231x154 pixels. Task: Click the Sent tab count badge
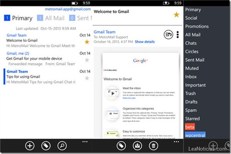[72, 18]
